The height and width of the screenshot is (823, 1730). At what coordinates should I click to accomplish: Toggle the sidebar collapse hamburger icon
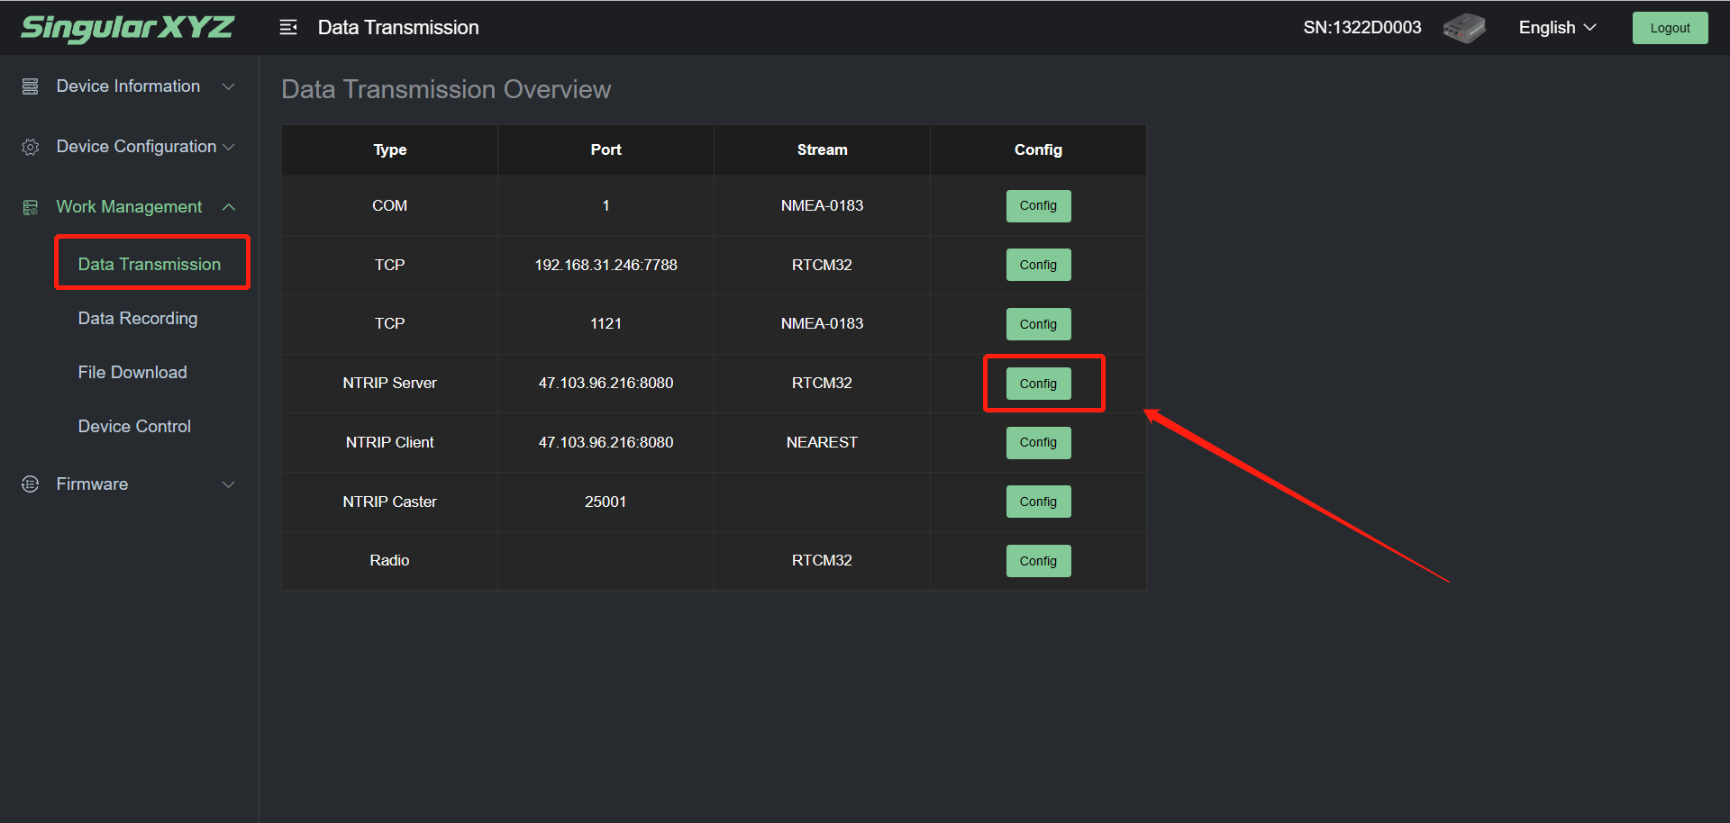pos(288,28)
